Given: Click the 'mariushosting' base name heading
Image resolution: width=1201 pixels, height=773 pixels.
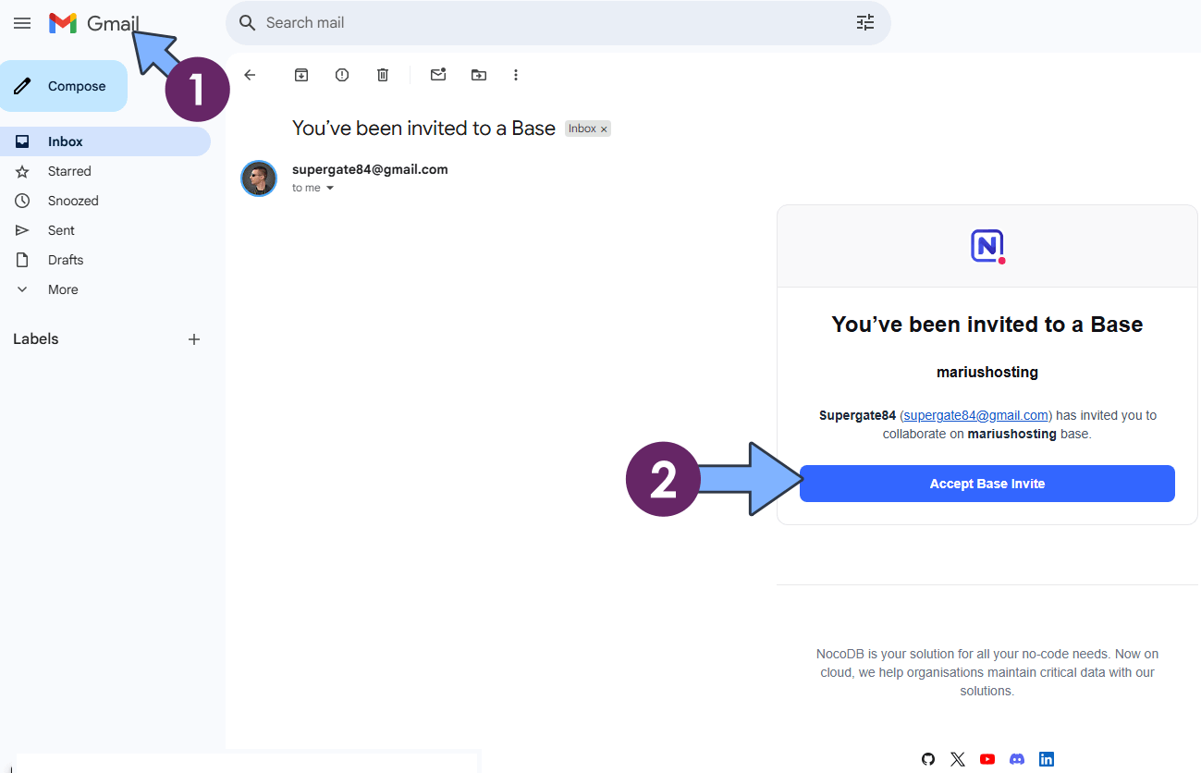Looking at the screenshot, I should pos(987,373).
